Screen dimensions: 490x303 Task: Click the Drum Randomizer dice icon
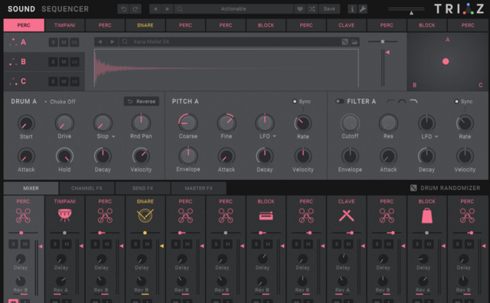point(413,187)
